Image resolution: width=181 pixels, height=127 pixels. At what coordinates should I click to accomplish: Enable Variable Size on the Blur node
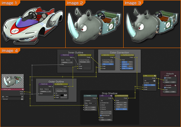(101, 103)
